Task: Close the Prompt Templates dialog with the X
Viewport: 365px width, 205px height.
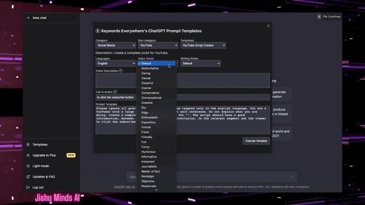Action: 268,26
